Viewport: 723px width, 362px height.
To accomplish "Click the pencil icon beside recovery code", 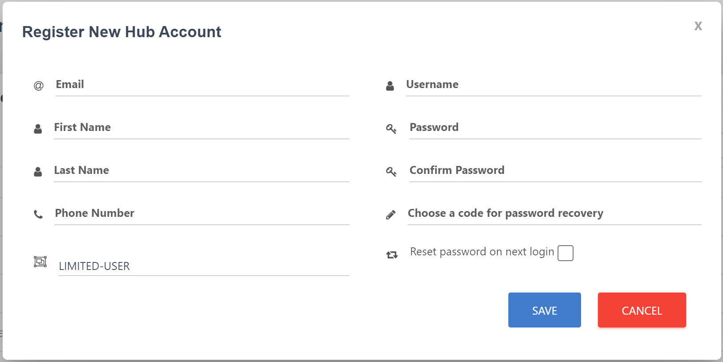I will (391, 215).
